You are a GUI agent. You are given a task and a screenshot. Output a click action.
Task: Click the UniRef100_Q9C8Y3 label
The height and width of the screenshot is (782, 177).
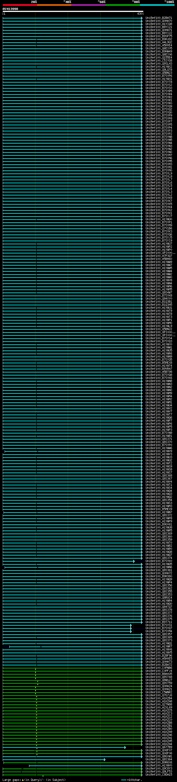click(159, 768)
